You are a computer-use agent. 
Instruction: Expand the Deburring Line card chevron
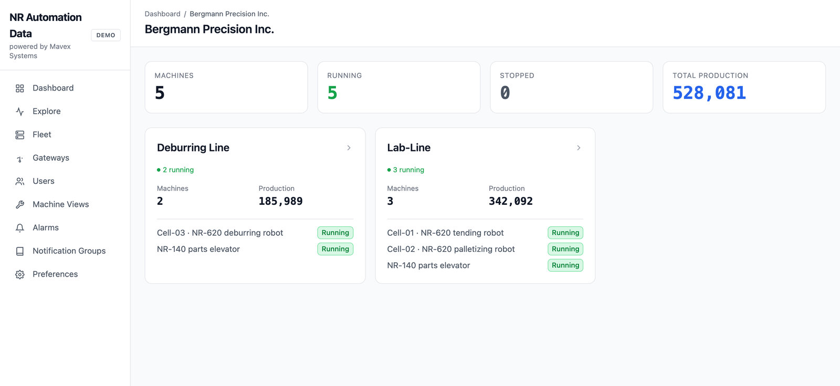349,148
